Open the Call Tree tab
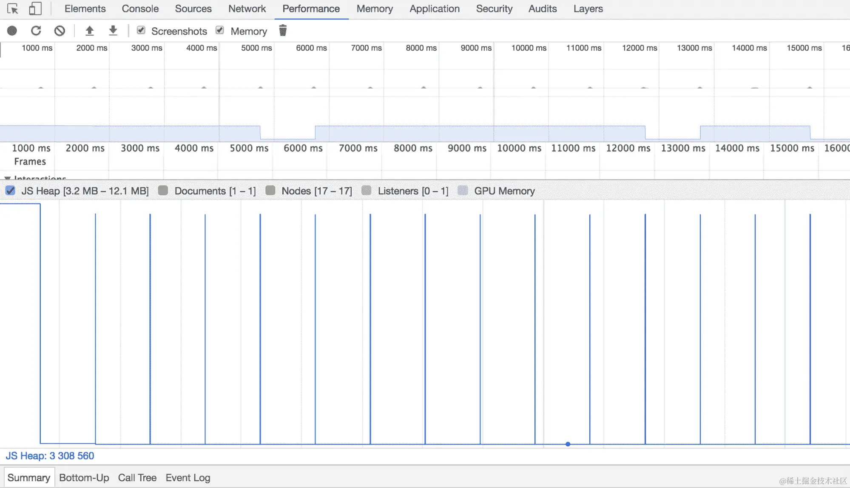This screenshot has height=488, width=850. click(137, 478)
